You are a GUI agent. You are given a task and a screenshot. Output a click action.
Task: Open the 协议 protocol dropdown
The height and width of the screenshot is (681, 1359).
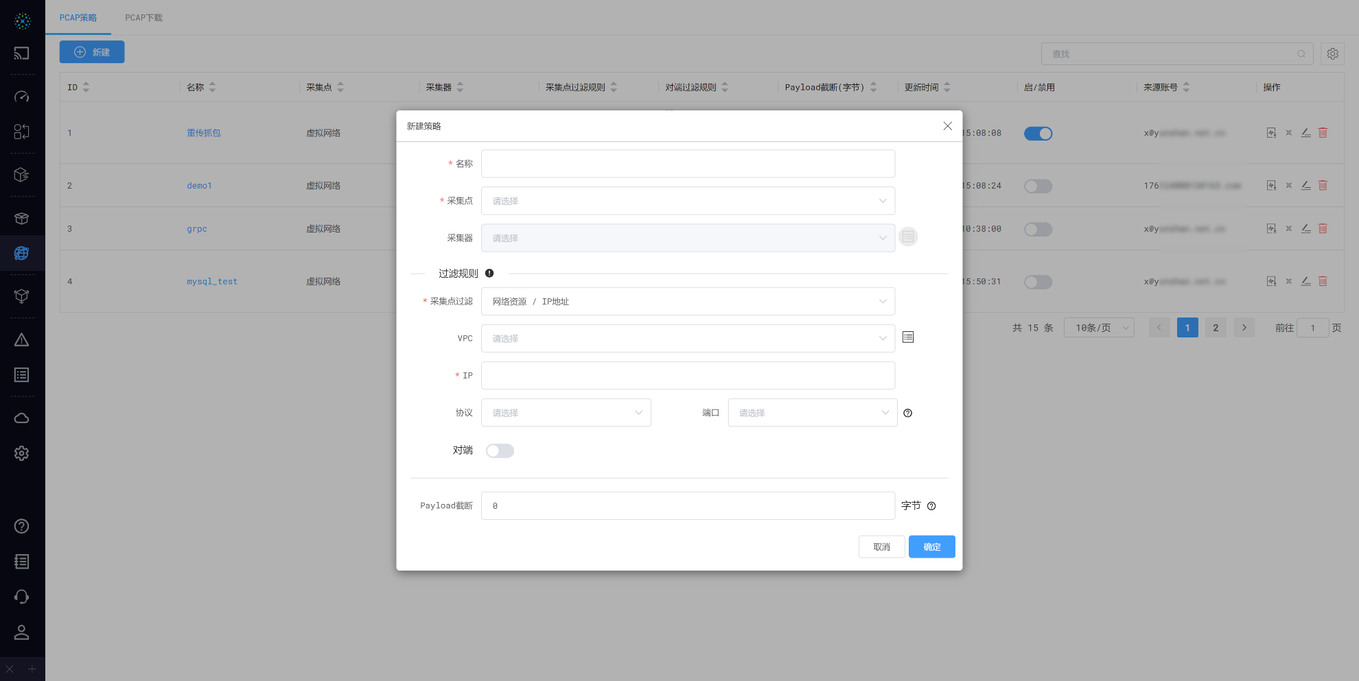(566, 413)
